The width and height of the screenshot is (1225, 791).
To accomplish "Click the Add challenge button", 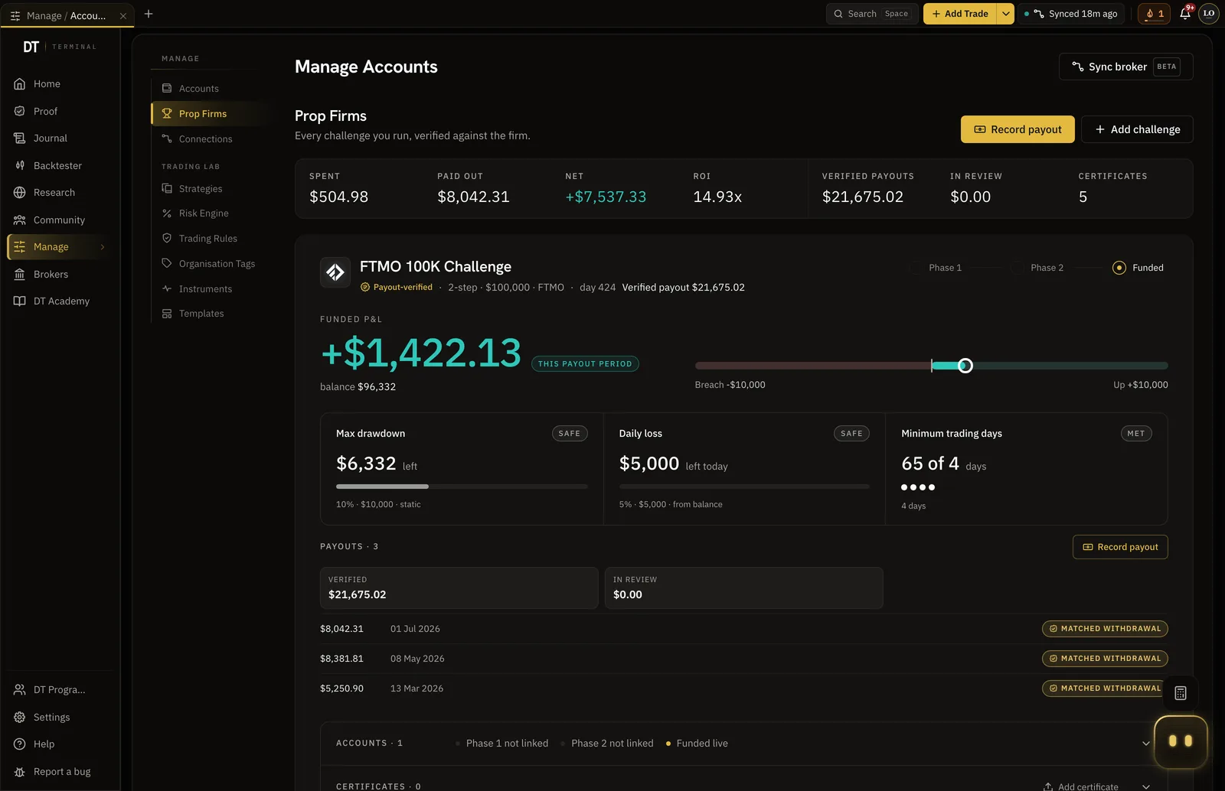I will 1137,129.
